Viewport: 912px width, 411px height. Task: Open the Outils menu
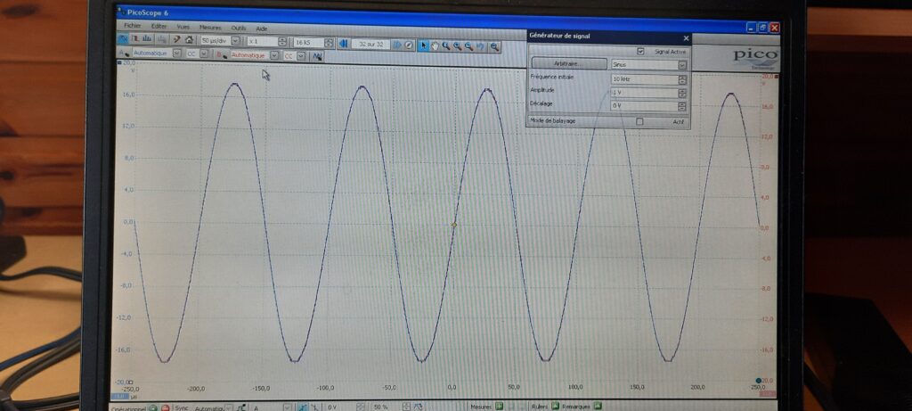pyautogui.click(x=239, y=28)
